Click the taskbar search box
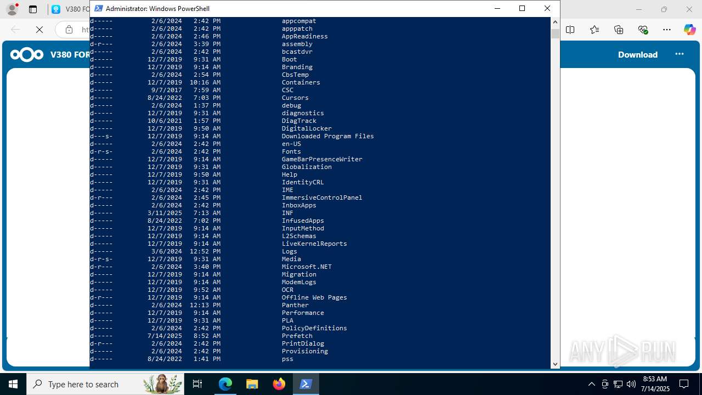The image size is (702, 395). coord(106,384)
